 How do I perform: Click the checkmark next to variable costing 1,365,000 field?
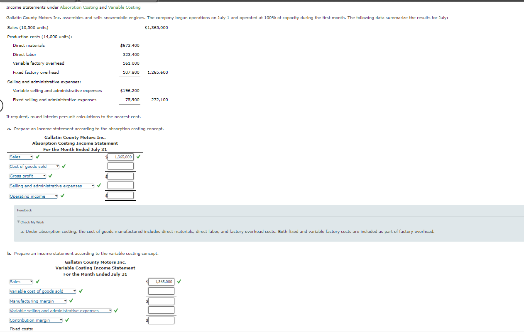point(179,282)
